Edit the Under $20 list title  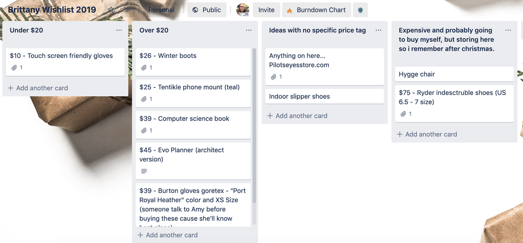tap(26, 30)
